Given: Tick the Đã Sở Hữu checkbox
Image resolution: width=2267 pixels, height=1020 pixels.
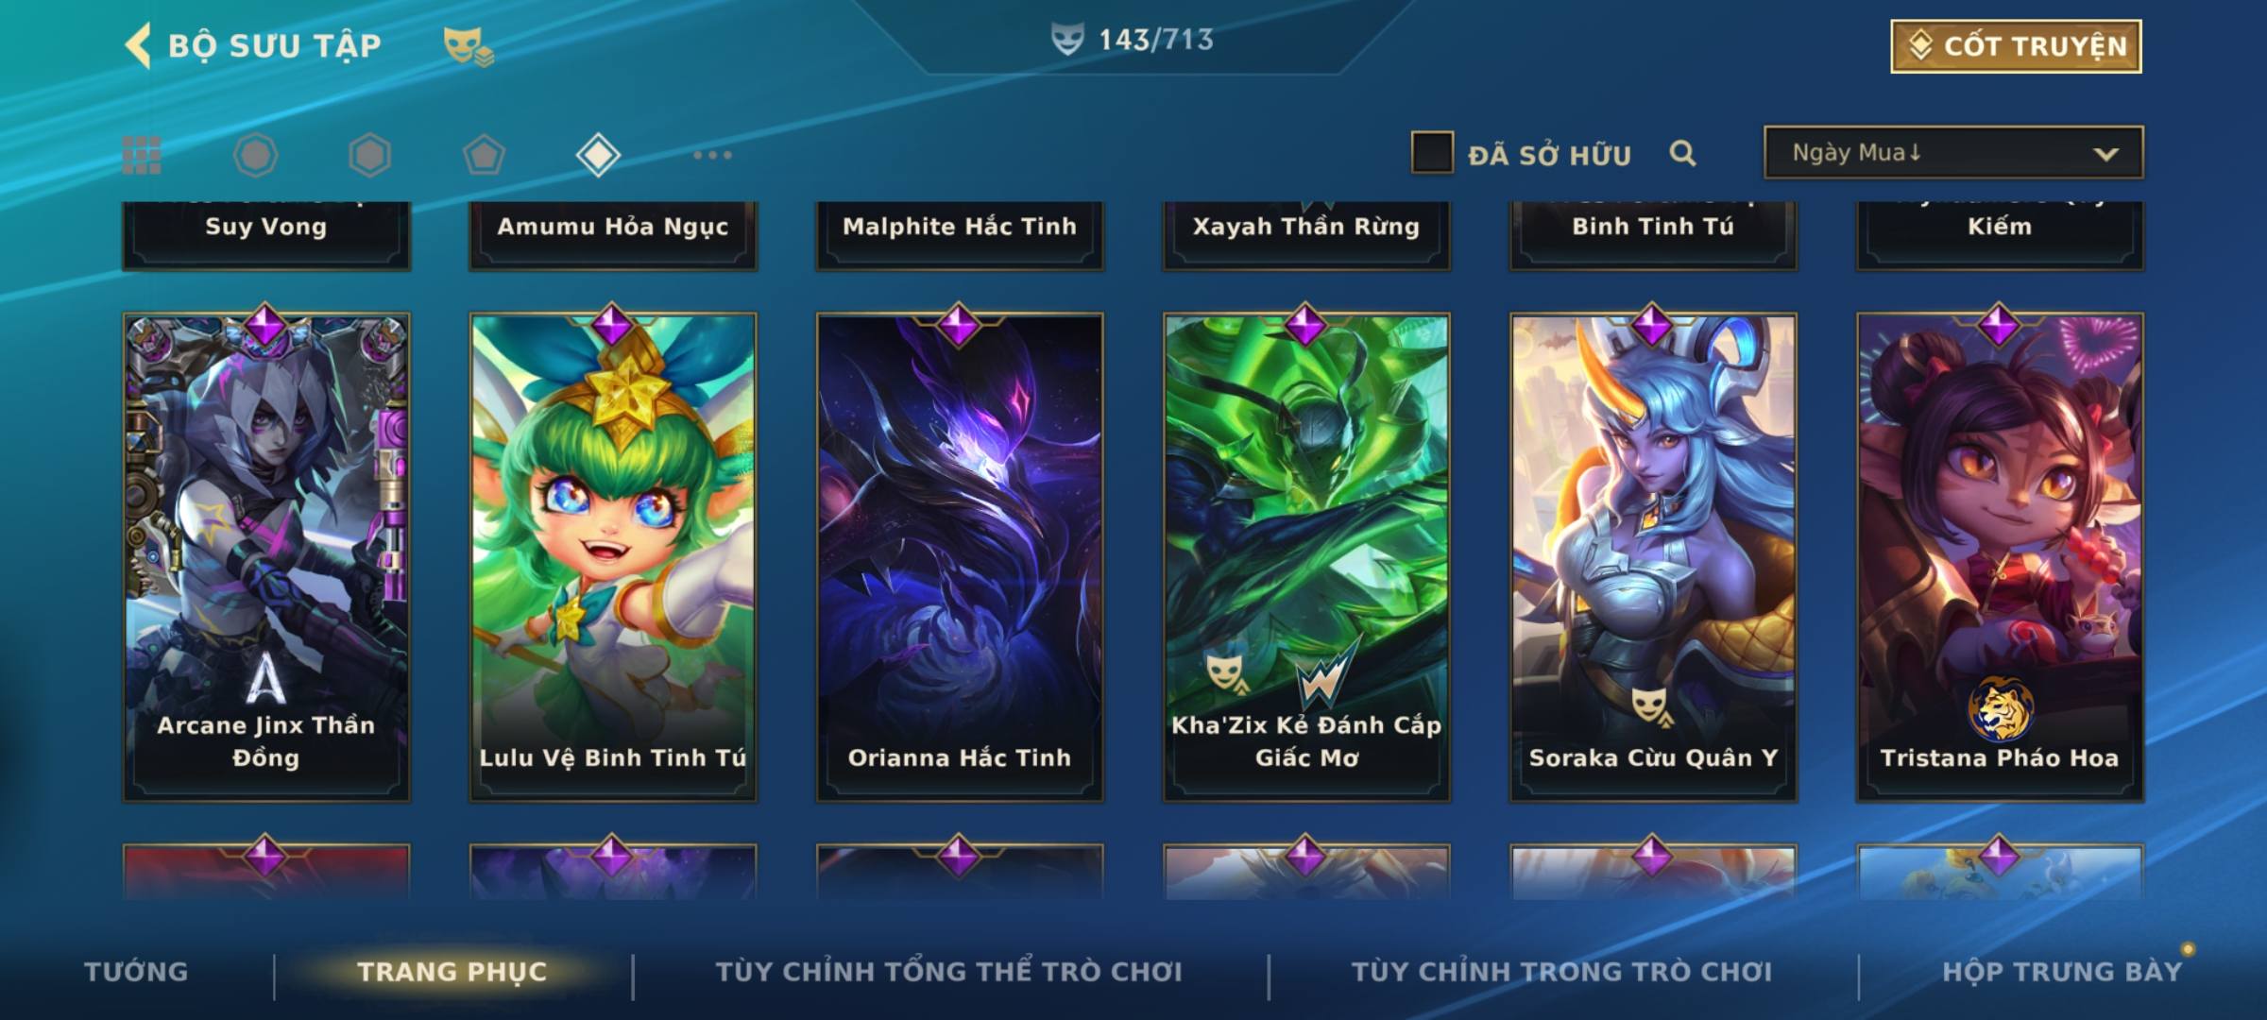Looking at the screenshot, I should point(1432,153).
